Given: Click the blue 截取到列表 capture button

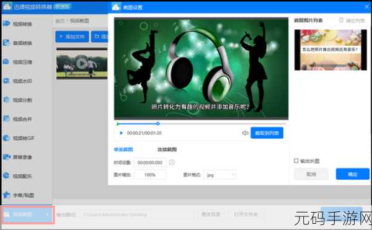Looking at the screenshot, I should [x=267, y=133].
